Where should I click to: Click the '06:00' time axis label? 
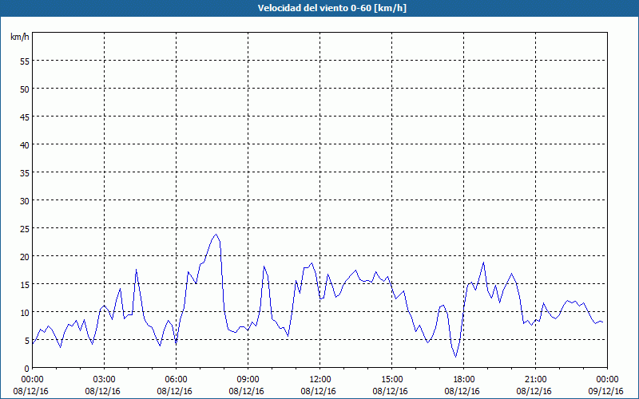[176, 380]
